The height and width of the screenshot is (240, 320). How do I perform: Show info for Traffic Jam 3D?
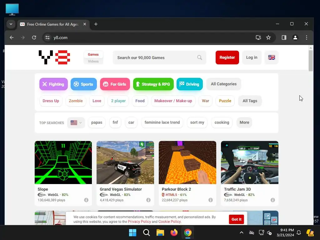coord(272,200)
